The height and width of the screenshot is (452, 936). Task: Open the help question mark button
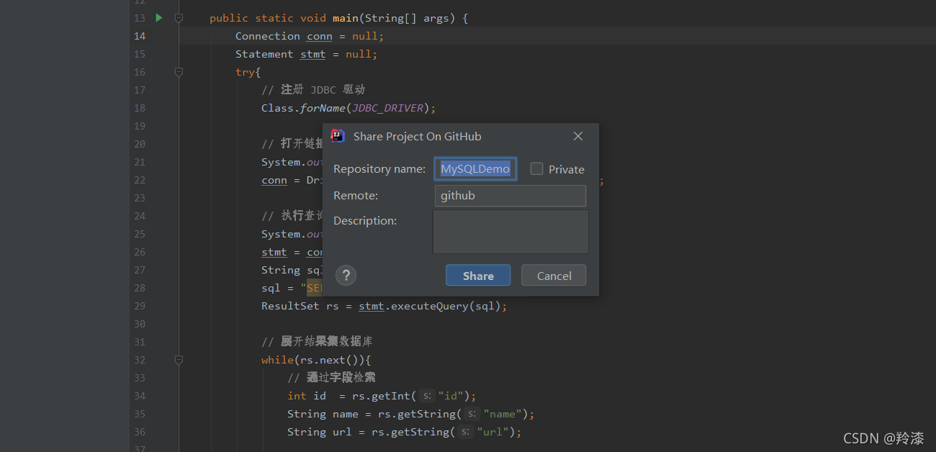click(346, 275)
